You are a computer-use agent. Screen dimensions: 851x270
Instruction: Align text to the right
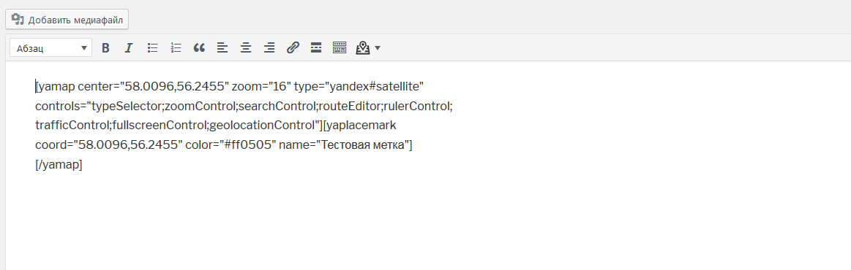tap(269, 48)
